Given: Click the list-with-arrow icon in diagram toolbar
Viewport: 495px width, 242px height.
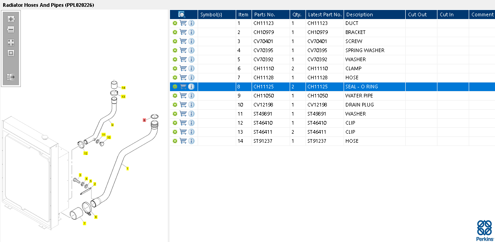Looking at the screenshot, I should [11, 77].
